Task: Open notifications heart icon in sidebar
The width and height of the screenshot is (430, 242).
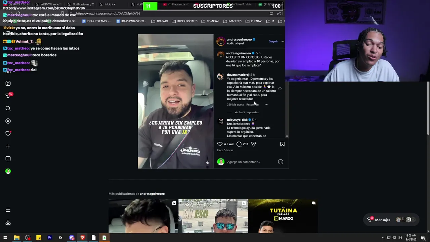Action: click(x=8, y=133)
